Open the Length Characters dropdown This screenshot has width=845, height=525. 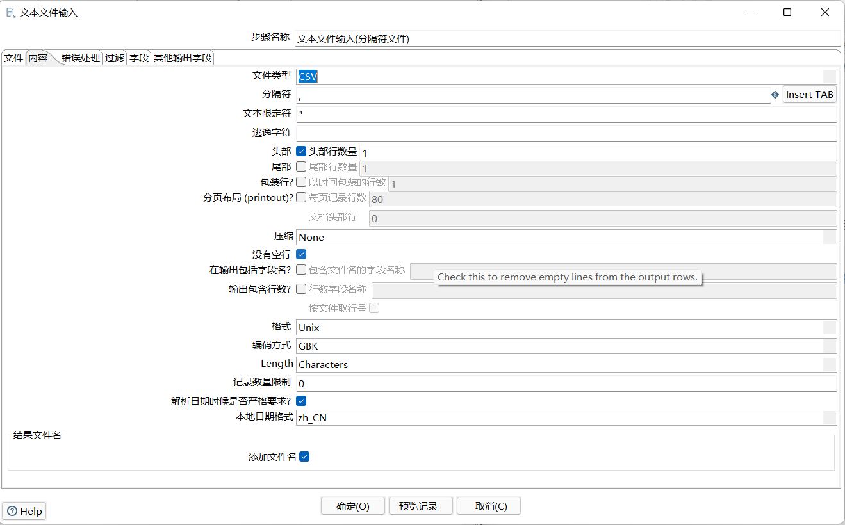pos(830,364)
